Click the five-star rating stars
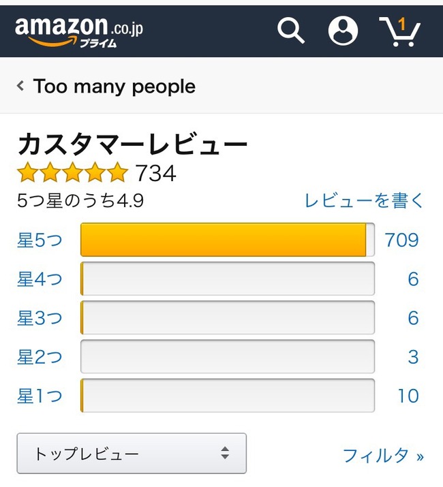443x487 pixels. (x=72, y=173)
